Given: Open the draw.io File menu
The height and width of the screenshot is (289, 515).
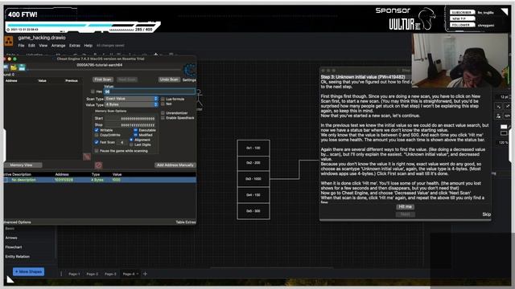Looking at the screenshot, I should tap(22, 46).
